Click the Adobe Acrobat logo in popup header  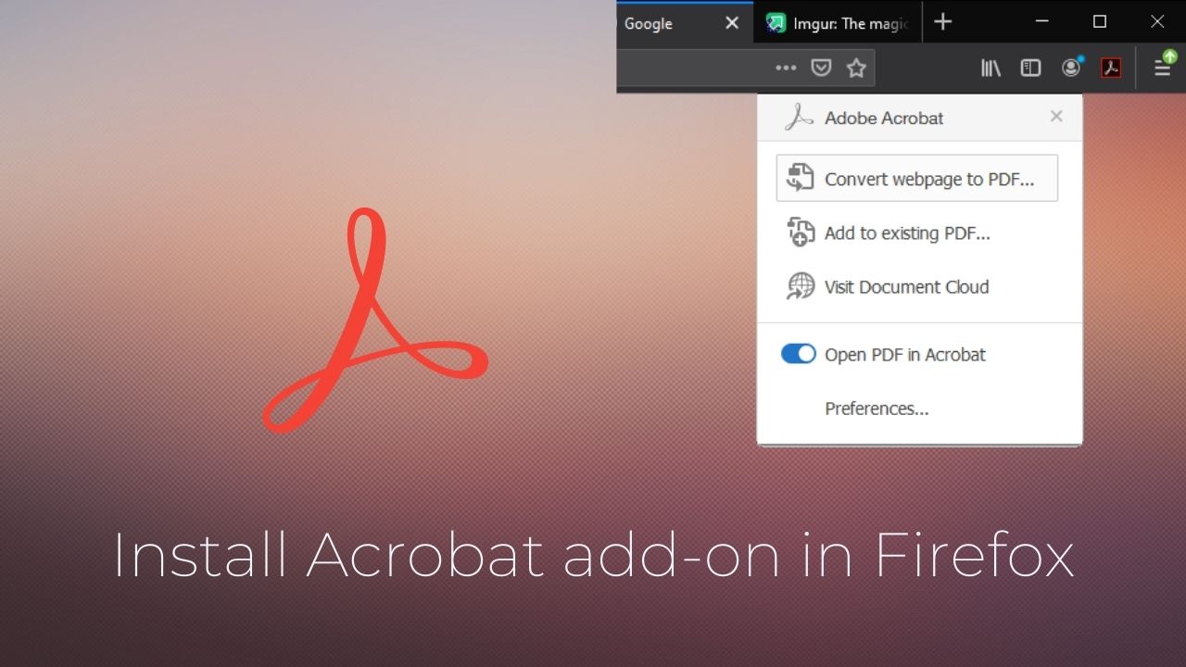(x=799, y=118)
